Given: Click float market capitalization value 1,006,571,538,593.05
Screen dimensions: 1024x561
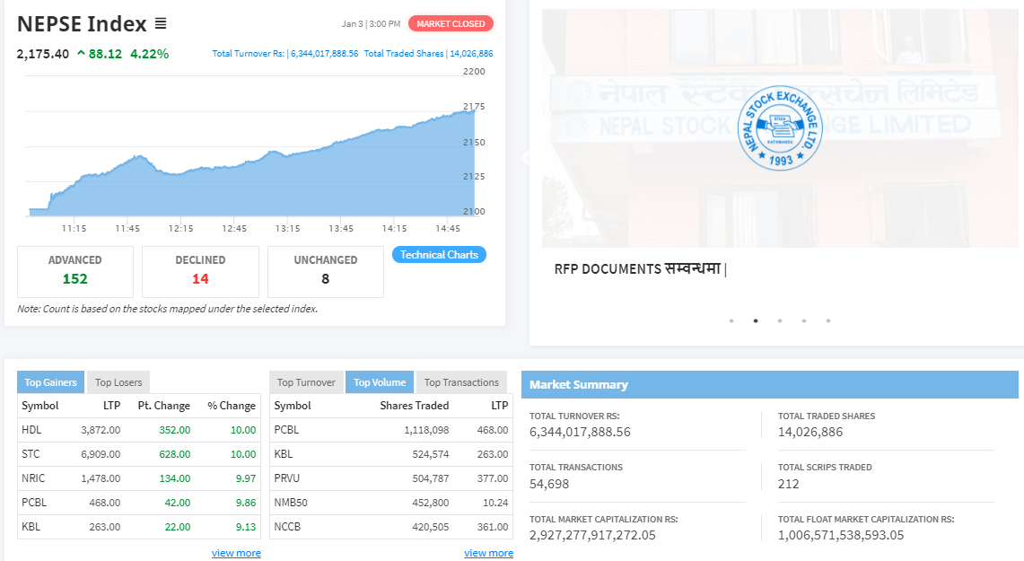Looking at the screenshot, I should [x=841, y=535].
